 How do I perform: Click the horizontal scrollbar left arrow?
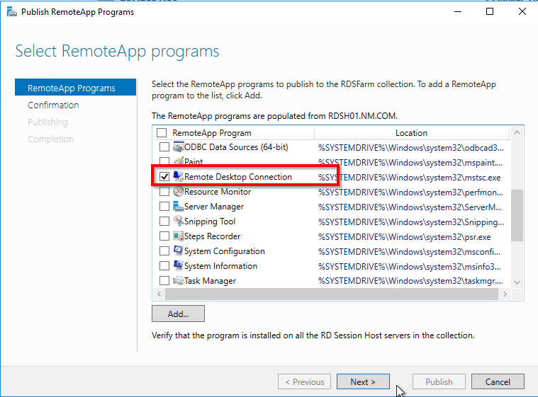coord(159,294)
